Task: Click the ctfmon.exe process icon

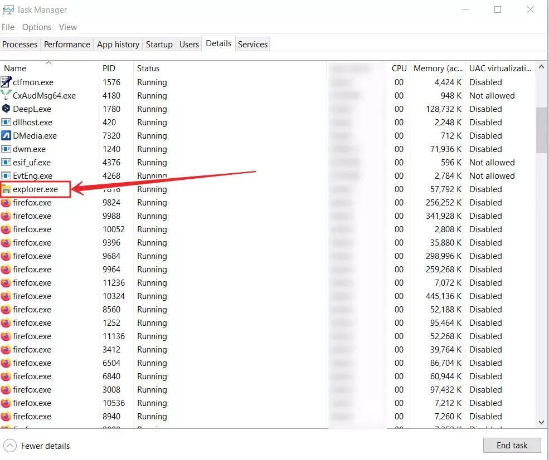Action: 6,82
